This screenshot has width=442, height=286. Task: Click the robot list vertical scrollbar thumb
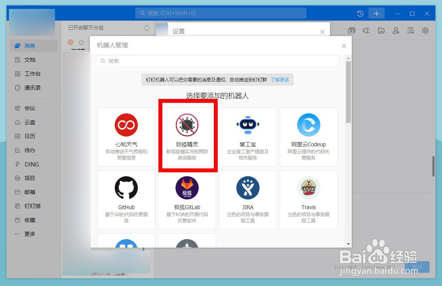[x=348, y=92]
